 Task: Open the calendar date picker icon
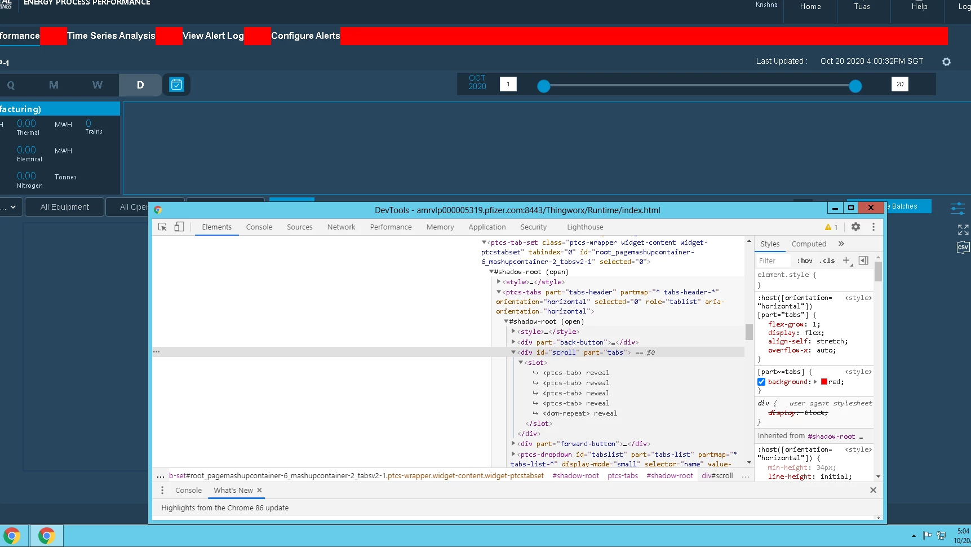pos(176,85)
